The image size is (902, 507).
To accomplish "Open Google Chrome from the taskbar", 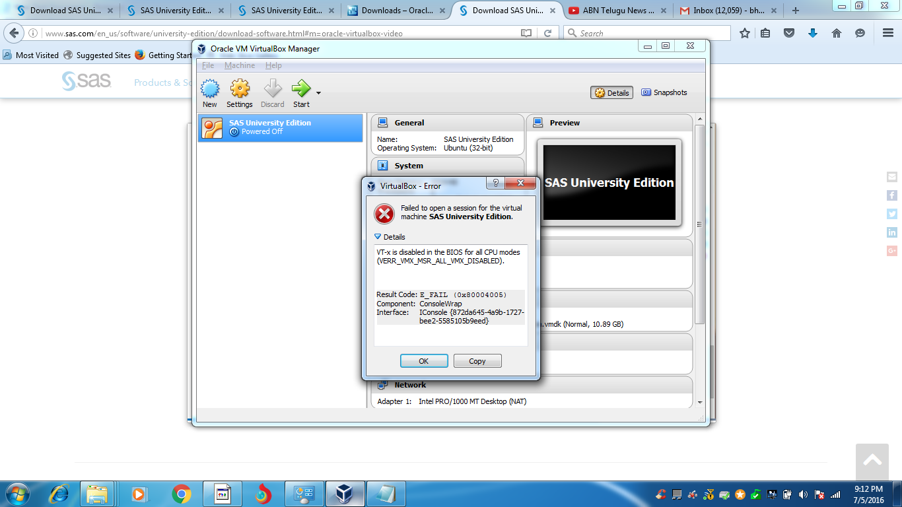I will [x=181, y=493].
